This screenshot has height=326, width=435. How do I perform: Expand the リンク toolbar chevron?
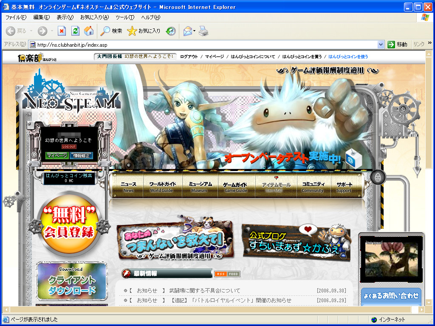point(430,43)
